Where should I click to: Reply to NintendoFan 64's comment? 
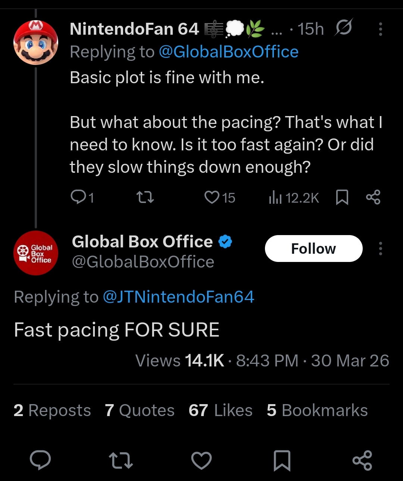tap(82, 197)
